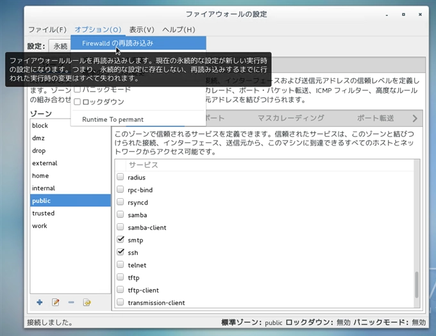Select the trusted zone
The image size is (436, 336).
point(70,213)
